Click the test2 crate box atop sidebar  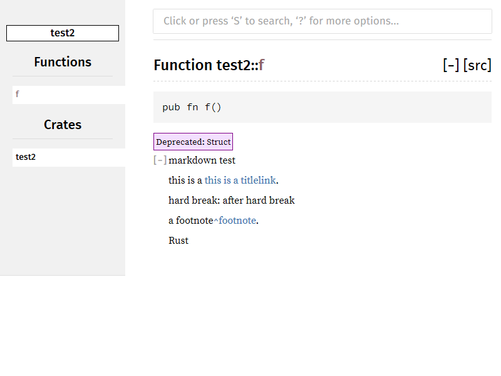click(x=63, y=33)
